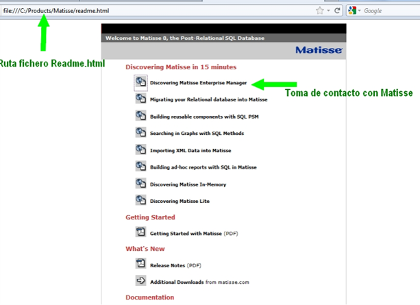
Task: Click the Google search engine icon
Action: [x=352, y=11]
